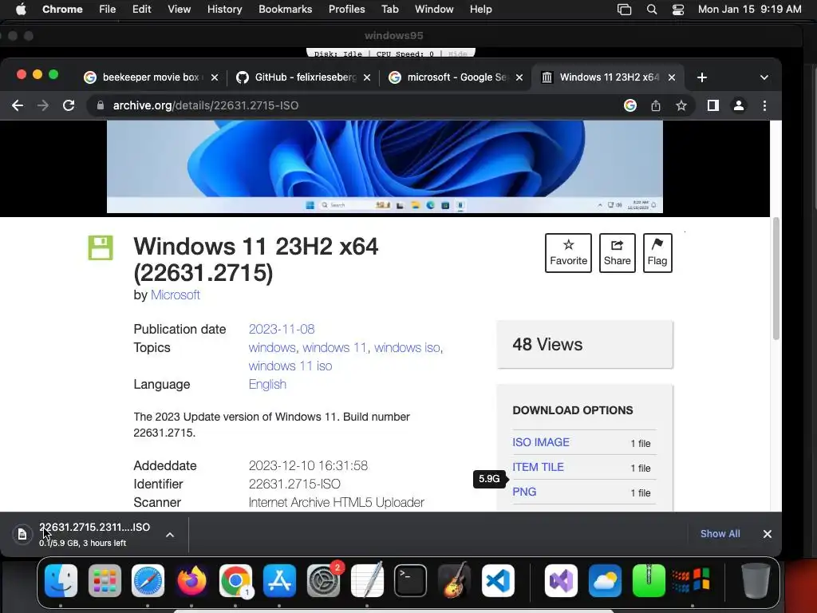Close the microsoft Google Search tab
817x613 pixels.
(x=519, y=77)
